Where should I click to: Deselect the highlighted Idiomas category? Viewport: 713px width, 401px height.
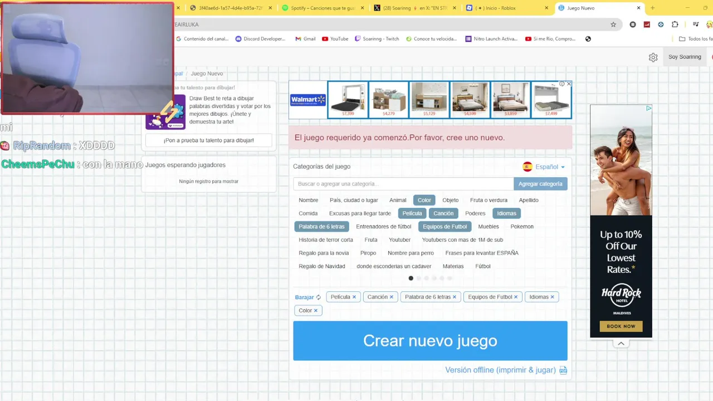tap(507, 213)
